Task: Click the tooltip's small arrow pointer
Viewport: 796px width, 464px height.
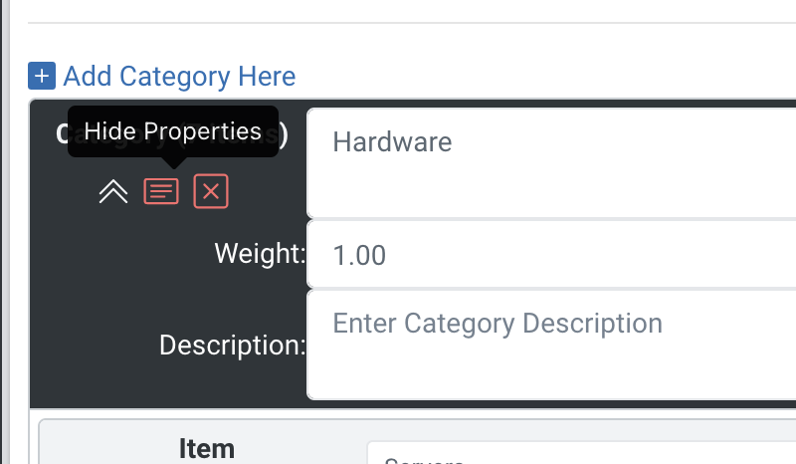Action: coord(174,162)
